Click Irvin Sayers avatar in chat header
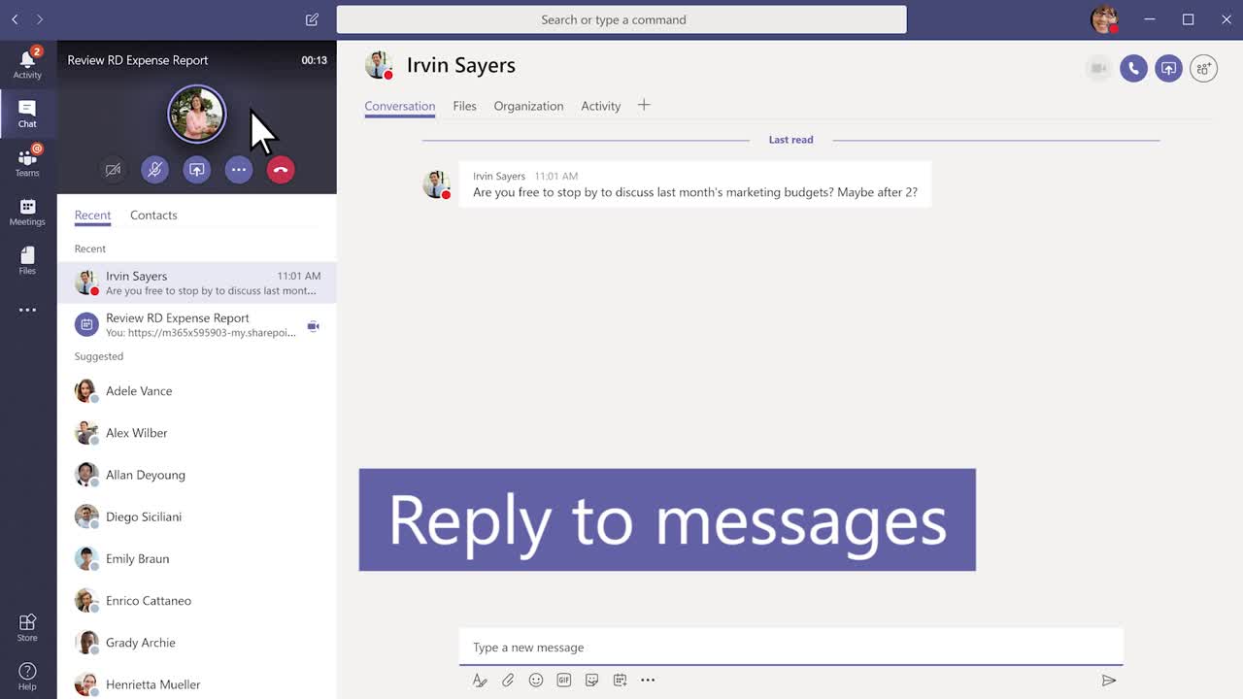 point(379,65)
